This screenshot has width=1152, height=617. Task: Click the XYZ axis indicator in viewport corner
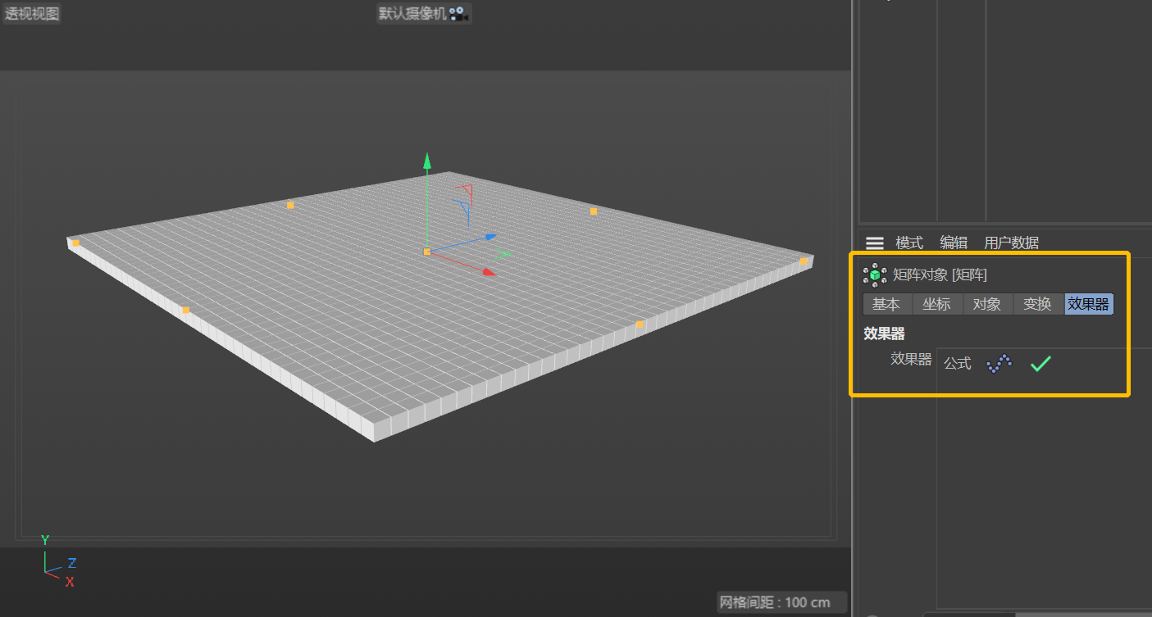[x=57, y=561]
